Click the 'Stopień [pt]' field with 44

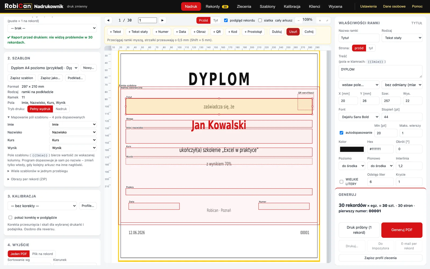[402, 117]
